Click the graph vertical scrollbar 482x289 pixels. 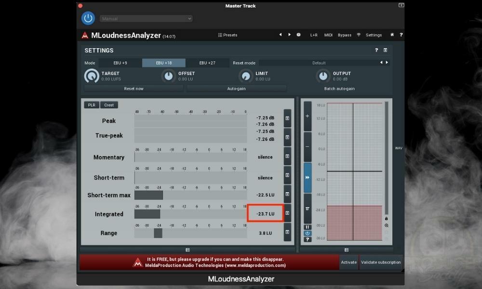click(x=387, y=158)
